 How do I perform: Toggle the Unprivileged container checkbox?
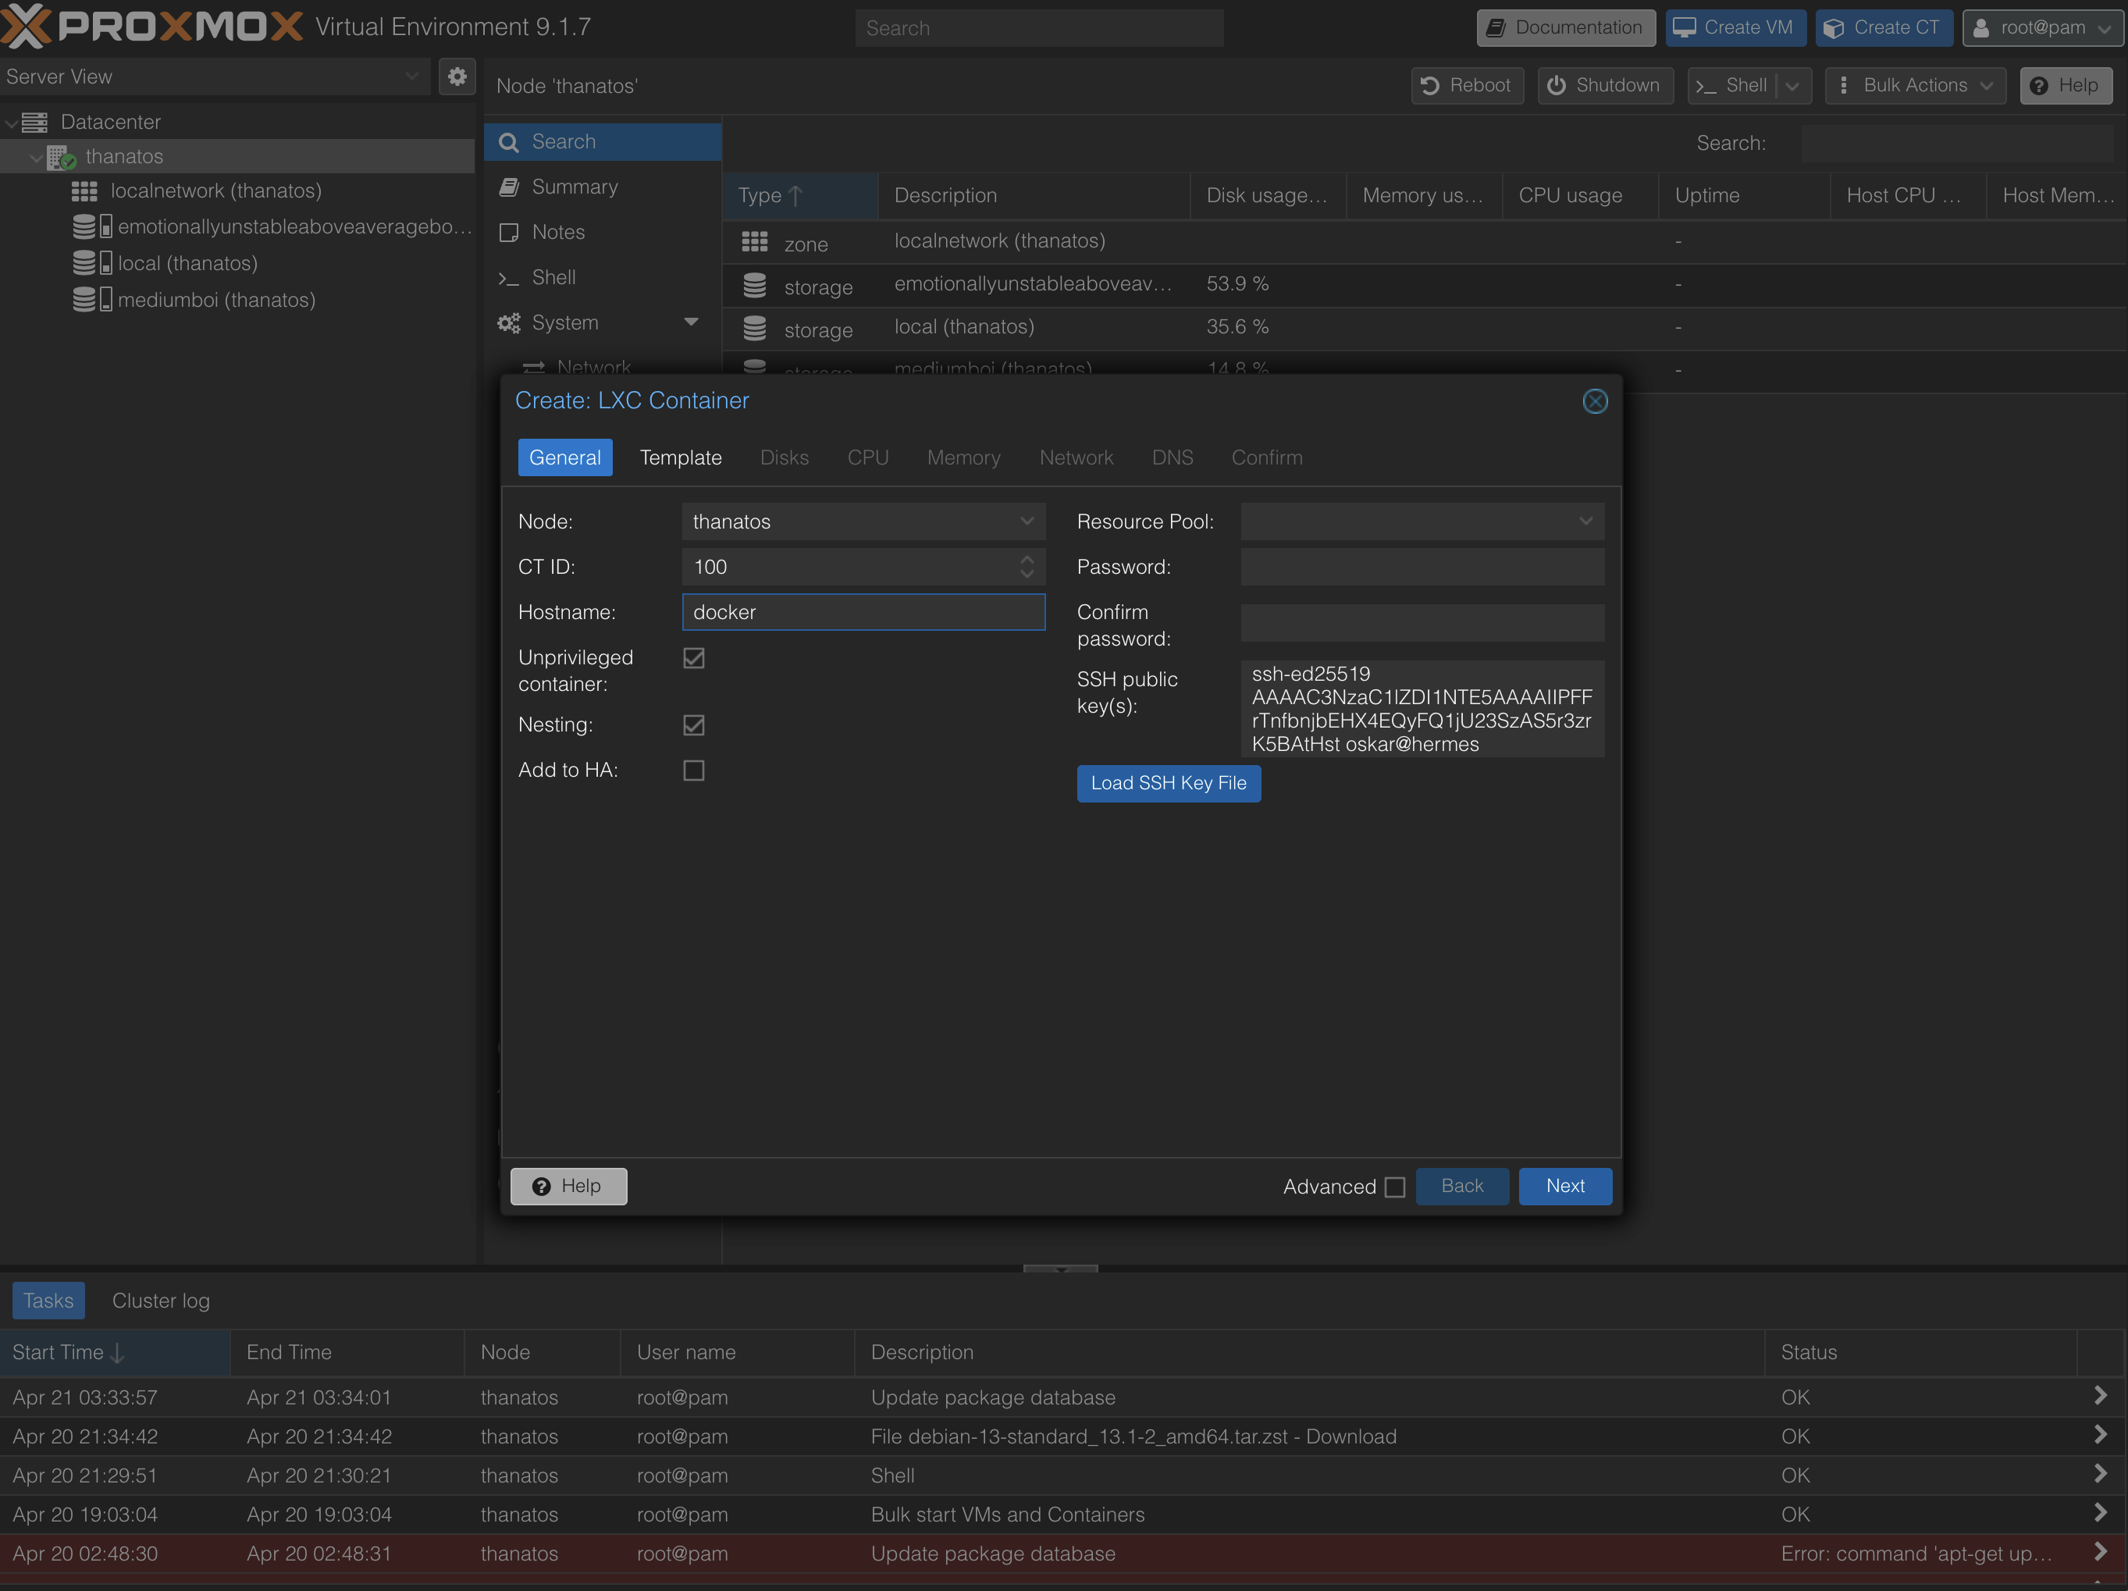click(694, 658)
